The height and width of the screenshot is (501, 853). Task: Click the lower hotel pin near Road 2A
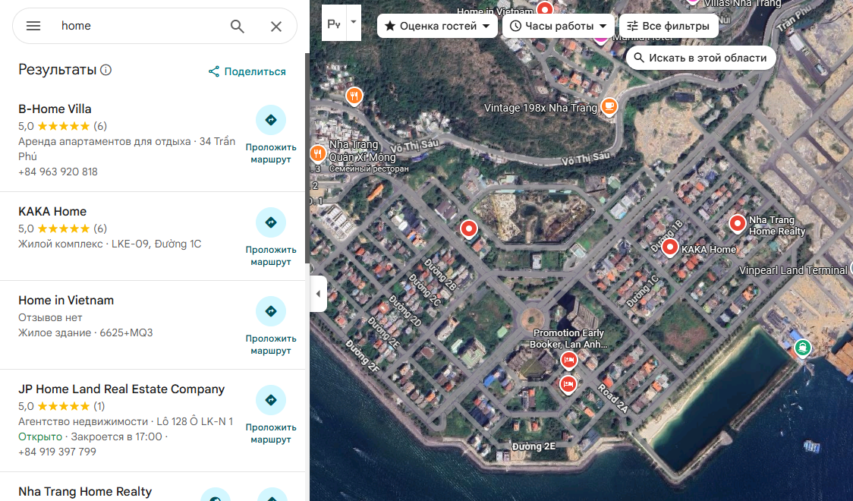[x=568, y=384]
